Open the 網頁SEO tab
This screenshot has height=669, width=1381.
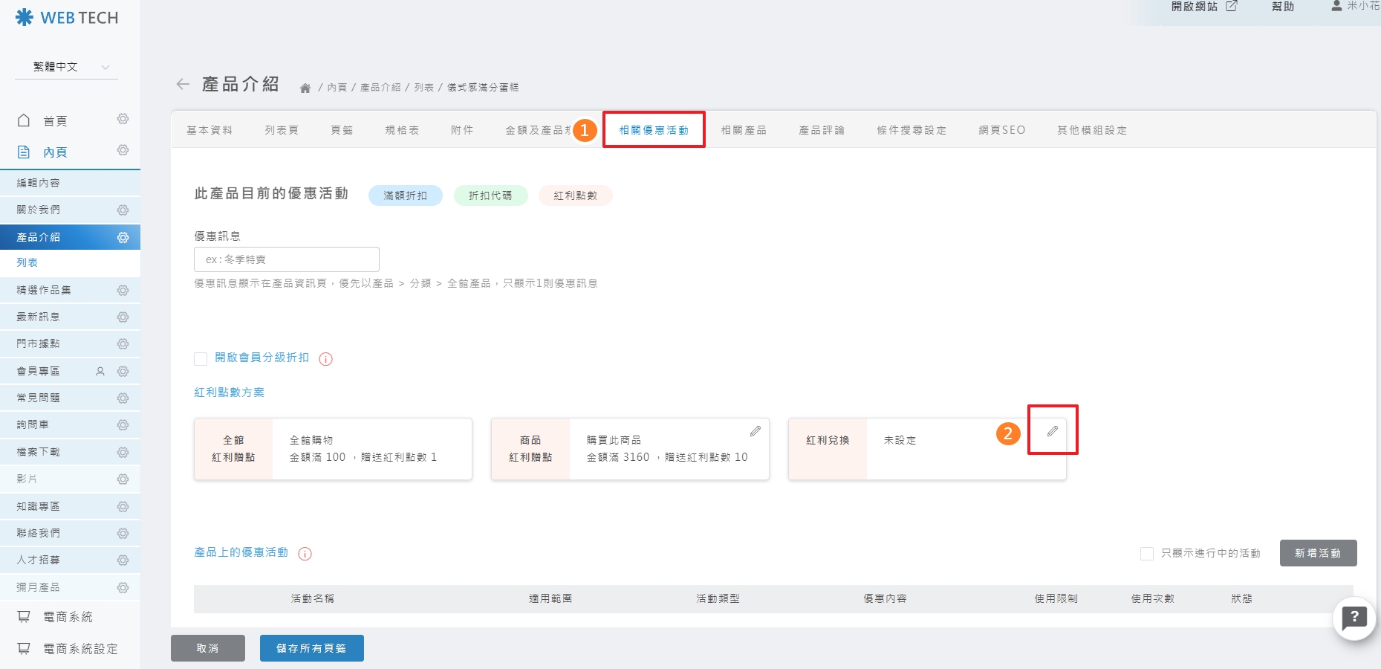pos(1001,129)
